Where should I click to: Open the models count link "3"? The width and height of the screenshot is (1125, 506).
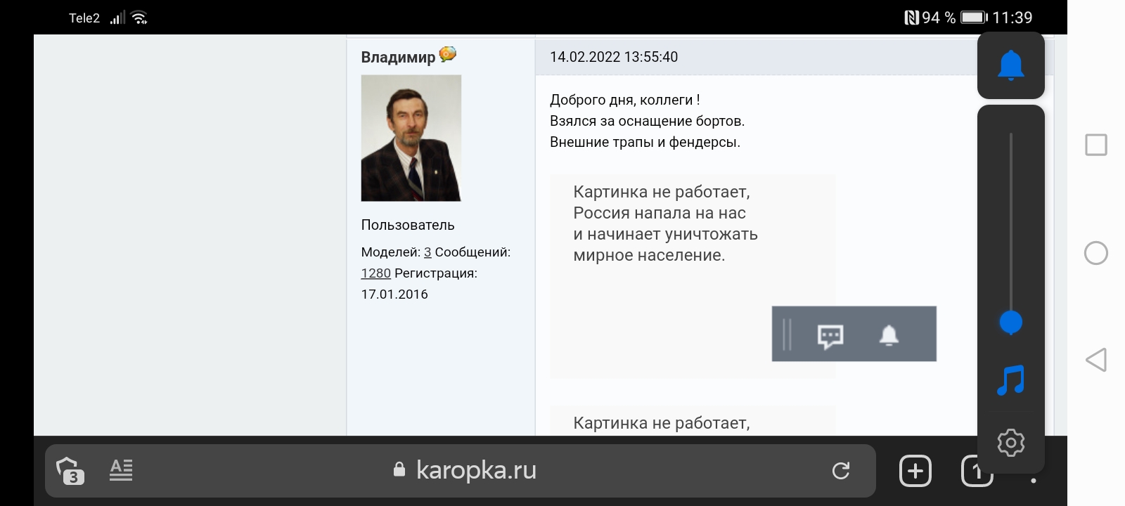427,252
